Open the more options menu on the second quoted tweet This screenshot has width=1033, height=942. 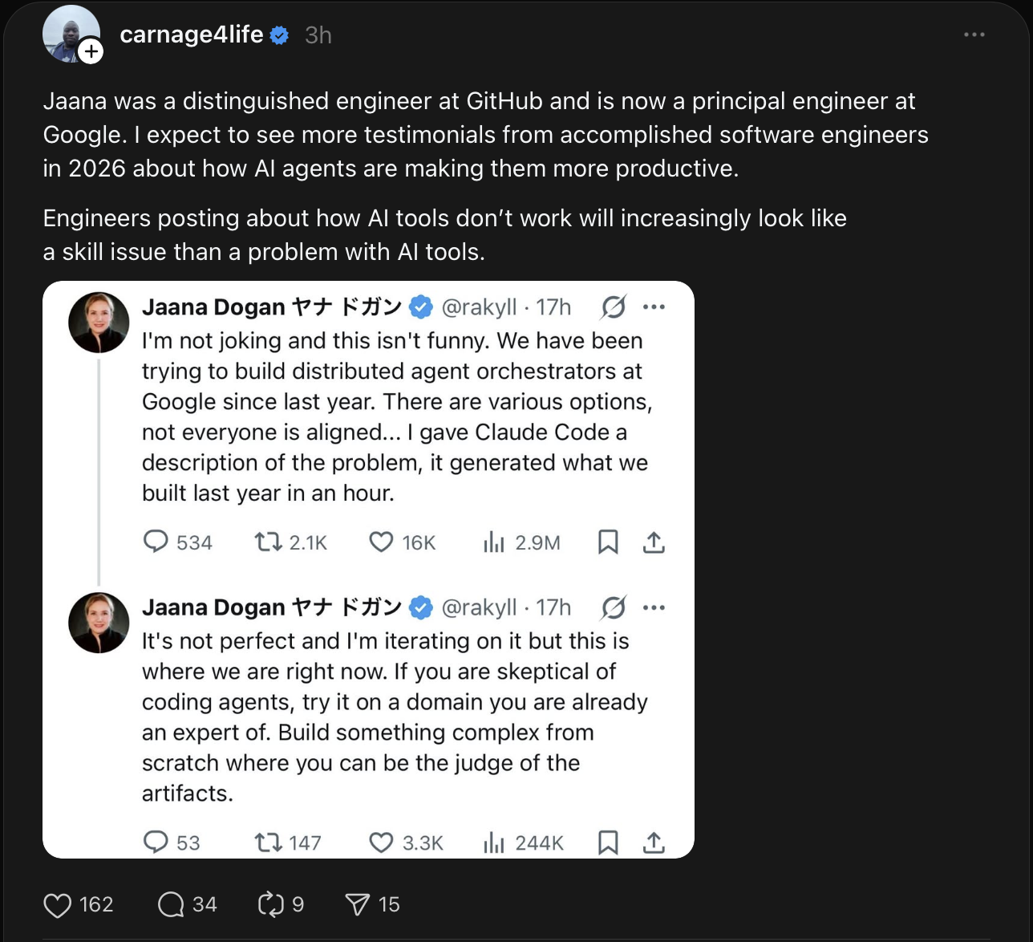pyautogui.click(x=655, y=607)
